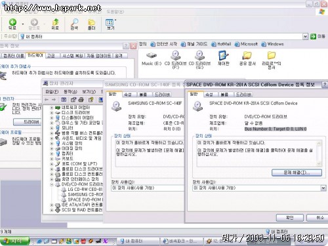Select 컴퓨터 이름 tab in System Properties
Screen dimensions: 328x246
[x=13, y=56]
